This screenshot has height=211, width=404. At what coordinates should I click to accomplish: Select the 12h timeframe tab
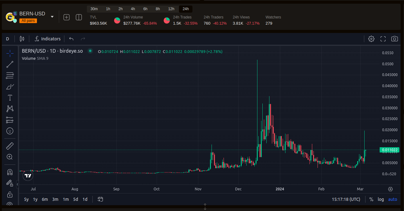point(171,9)
